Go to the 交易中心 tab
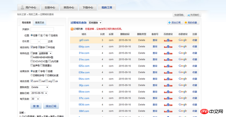Screen dimensions: 226x117 pos(50,8)
